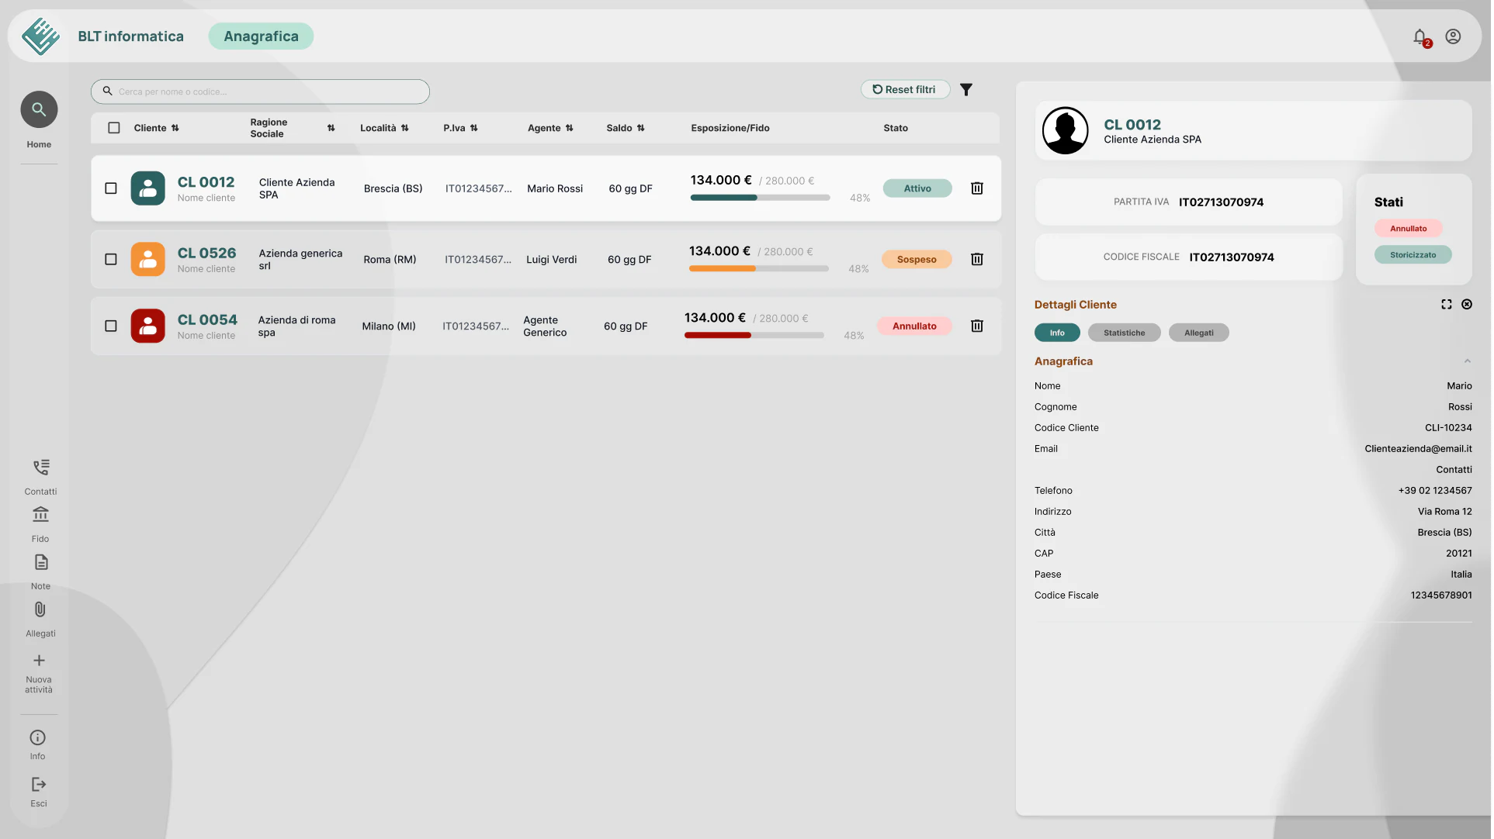Click the 'Mario Rossi' agent cell

click(x=554, y=188)
